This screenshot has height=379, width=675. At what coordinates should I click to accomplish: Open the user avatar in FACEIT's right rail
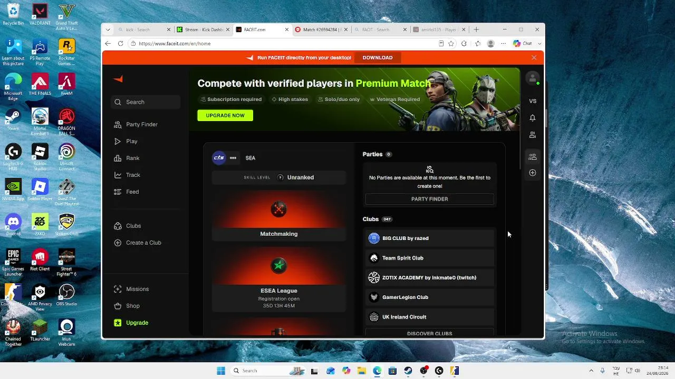point(533,78)
